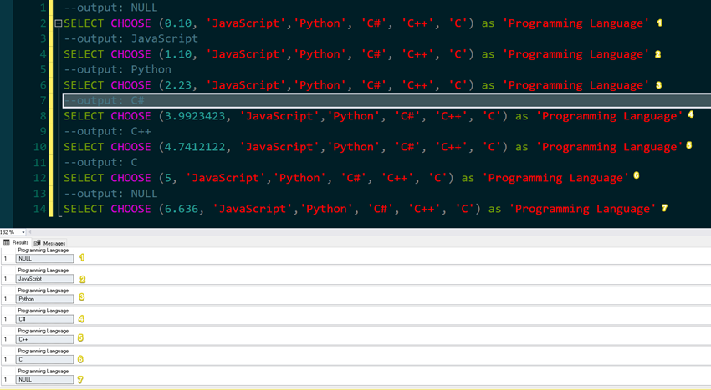Image resolution: width=711 pixels, height=390 pixels.
Task: Click the '--output: NULL' comment on line 13
Action: click(x=110, y=194)
